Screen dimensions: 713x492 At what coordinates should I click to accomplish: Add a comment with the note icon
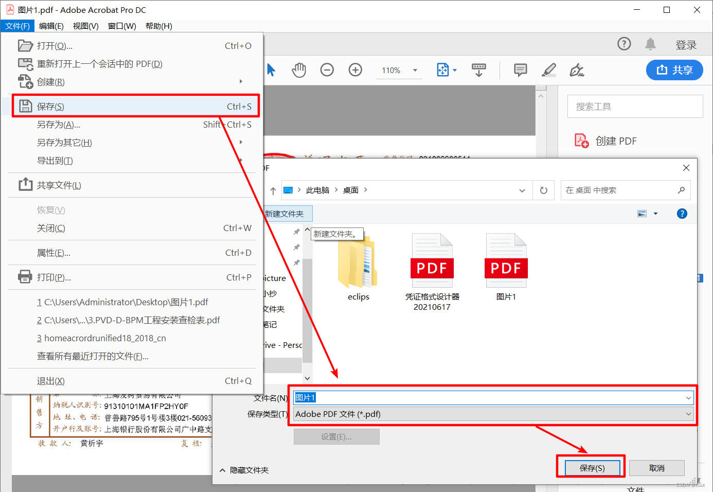click(x=521, y=70)
